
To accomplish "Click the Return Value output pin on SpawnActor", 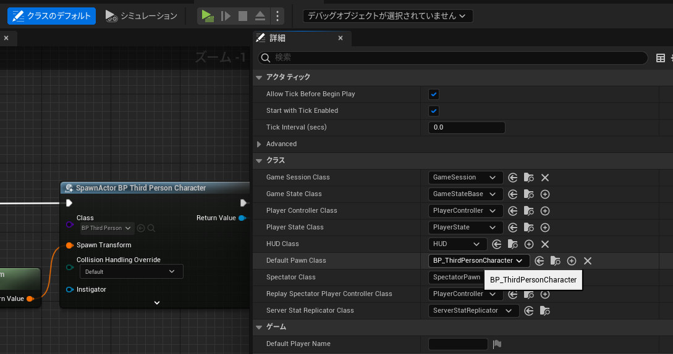I will tap(242, 218).
